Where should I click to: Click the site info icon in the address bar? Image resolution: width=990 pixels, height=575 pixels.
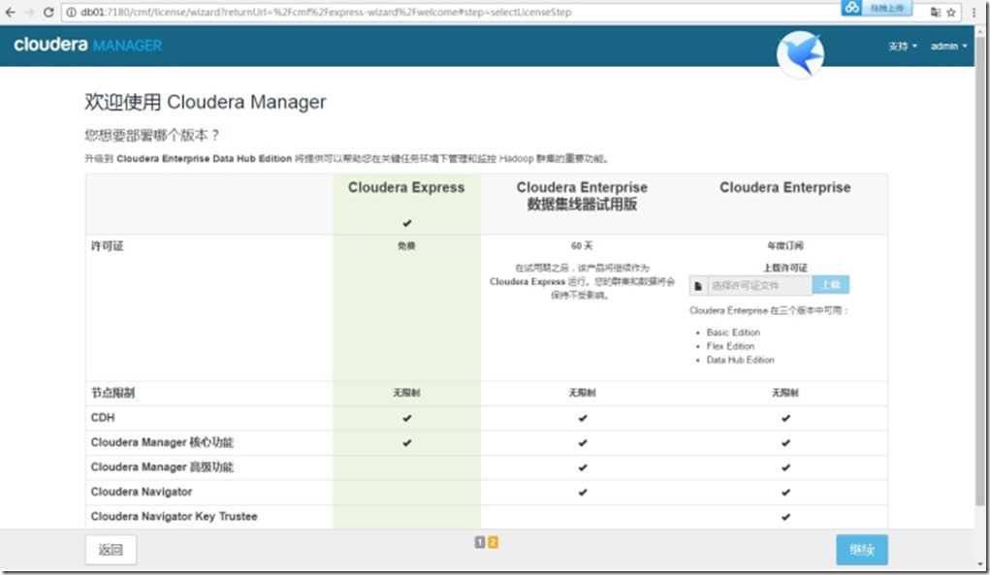click(x=72, y=12)
